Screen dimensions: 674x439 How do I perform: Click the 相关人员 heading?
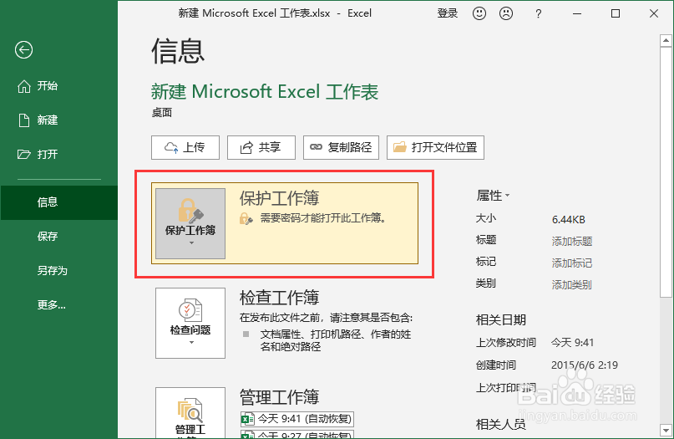pyautogui.click(x=501, y=425)
